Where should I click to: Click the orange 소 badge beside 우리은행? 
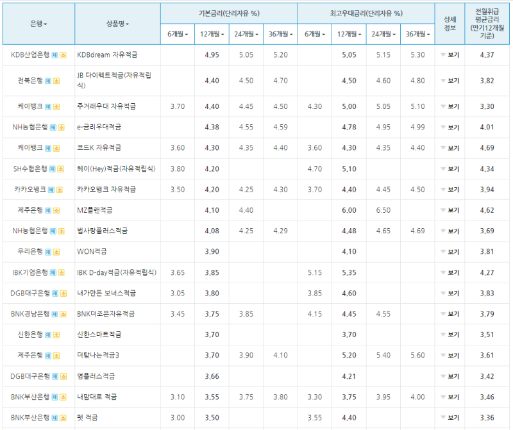pos(56,252)
